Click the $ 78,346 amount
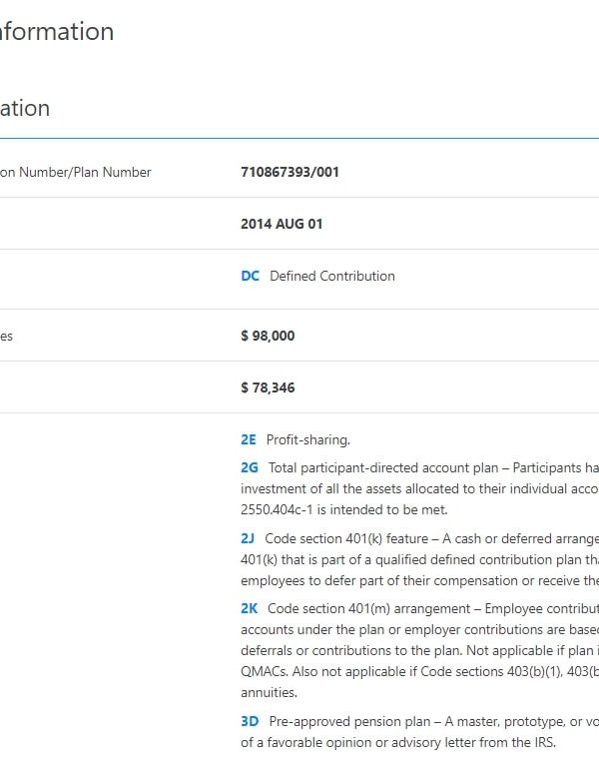This screenshot has height=766, width=599. (x=268, y=387)
